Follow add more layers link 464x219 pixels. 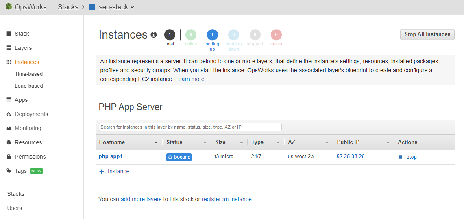[141, 199]
